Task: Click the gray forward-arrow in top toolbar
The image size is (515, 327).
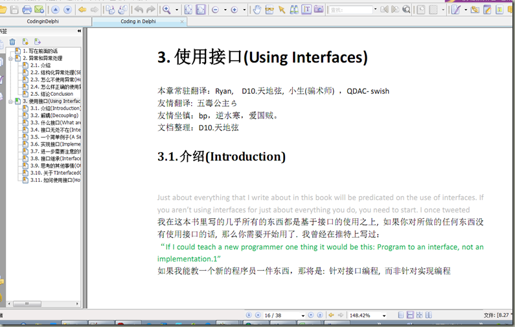Action: point(95,10)
